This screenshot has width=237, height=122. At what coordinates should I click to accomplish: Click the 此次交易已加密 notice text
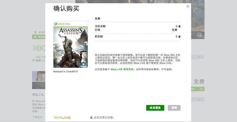tap(104, 118)
